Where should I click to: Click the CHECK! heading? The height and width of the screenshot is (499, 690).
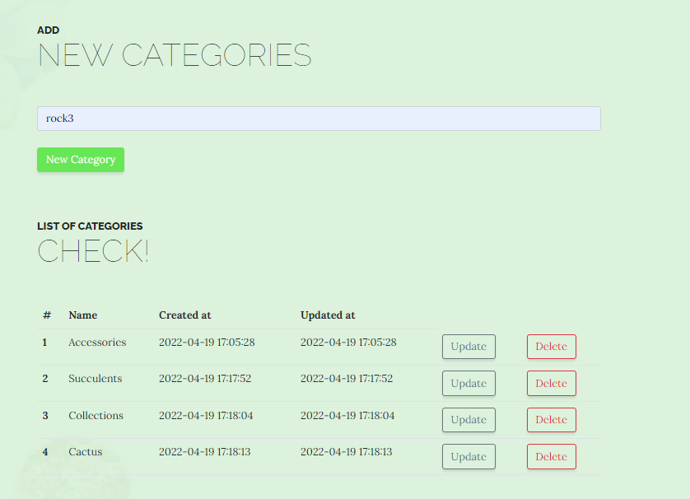[x=92, y=250]
